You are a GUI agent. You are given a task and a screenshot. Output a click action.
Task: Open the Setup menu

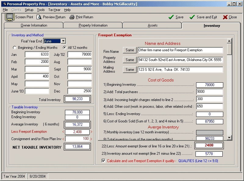click(x=29, y=10)
